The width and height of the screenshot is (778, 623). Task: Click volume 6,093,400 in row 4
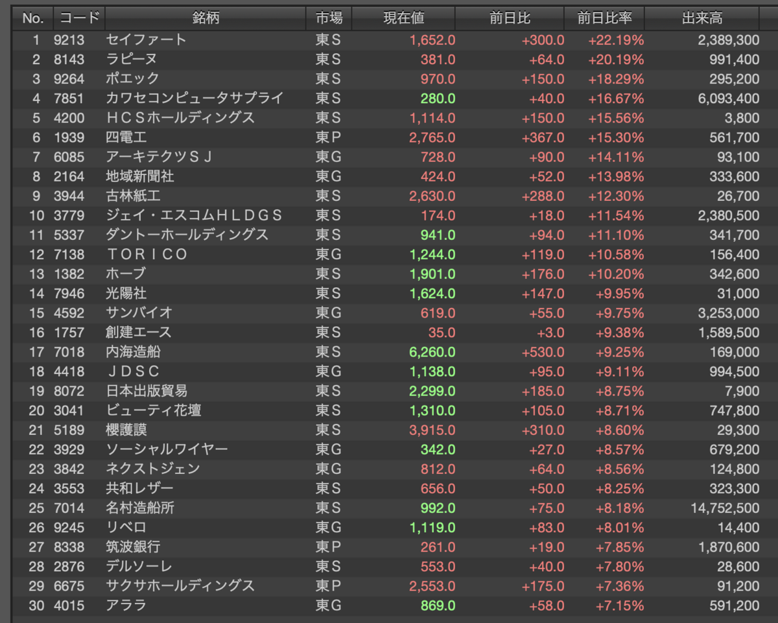tap(729, 99)
